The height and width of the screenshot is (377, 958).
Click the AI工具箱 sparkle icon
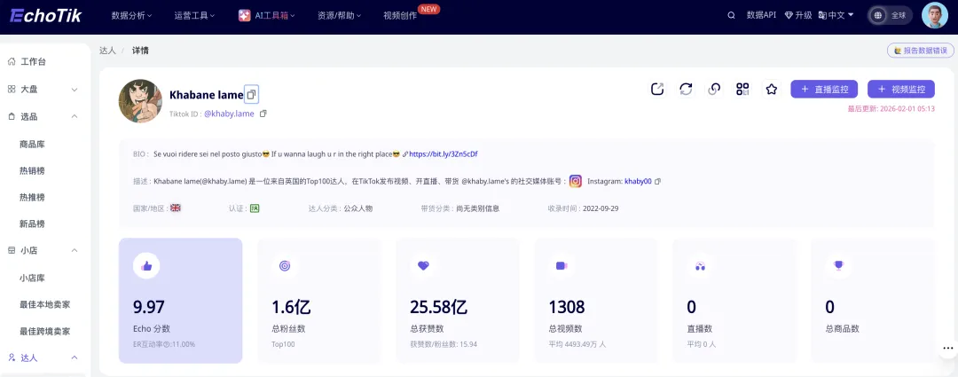click(245, 16)
